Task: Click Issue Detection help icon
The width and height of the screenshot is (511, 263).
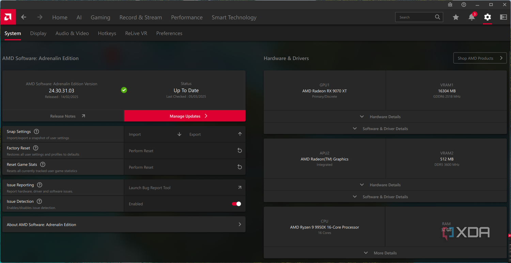Action: tap(39, 201)
